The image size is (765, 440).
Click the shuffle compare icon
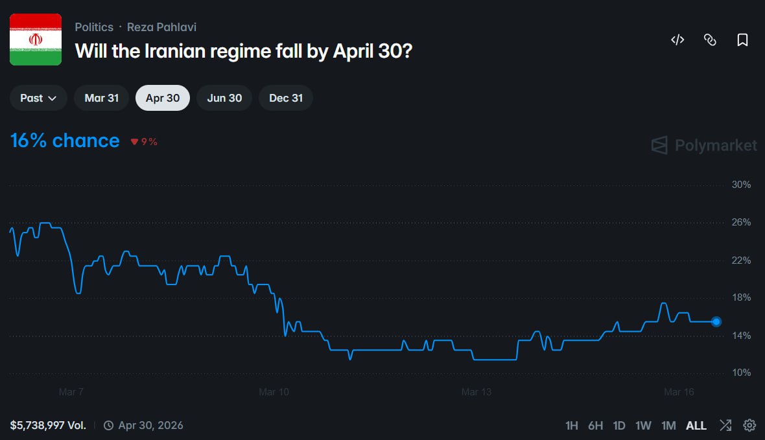tap(725, 426)
